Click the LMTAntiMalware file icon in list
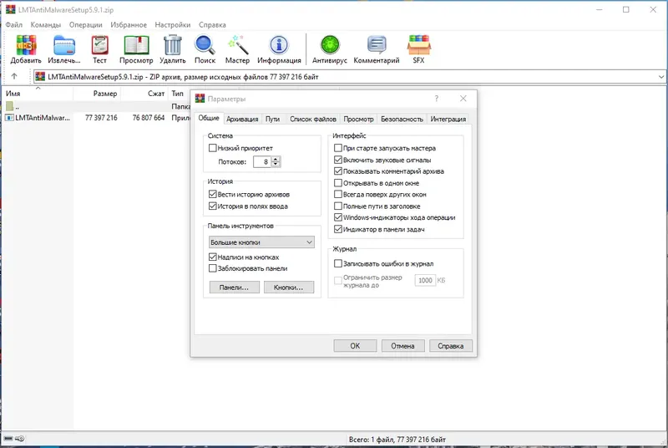 click(9, 118)
